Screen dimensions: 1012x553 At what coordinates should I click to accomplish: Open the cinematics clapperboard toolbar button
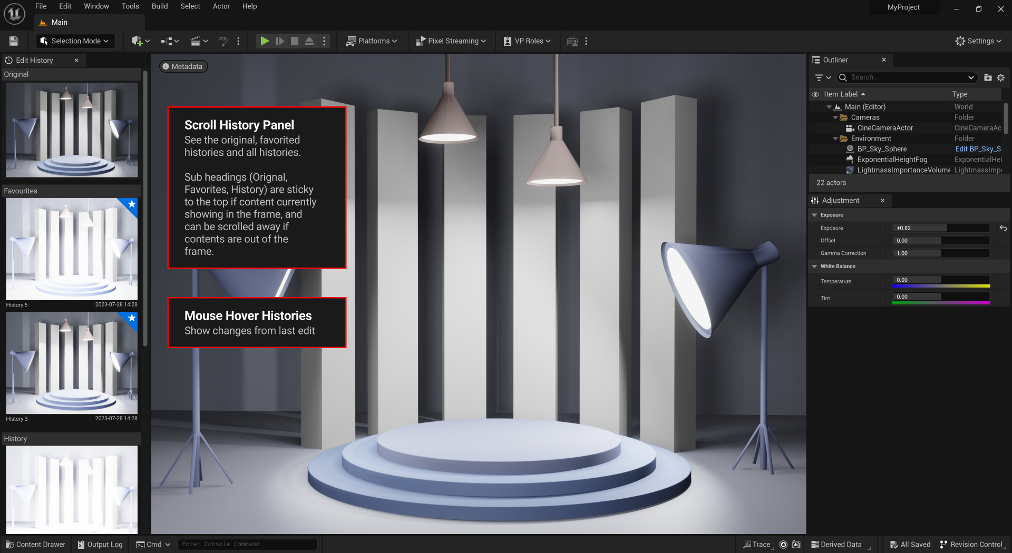coord(199,41)
